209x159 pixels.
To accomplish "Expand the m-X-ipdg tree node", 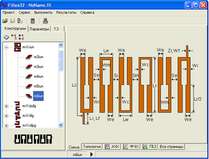I will coord(6,106).
